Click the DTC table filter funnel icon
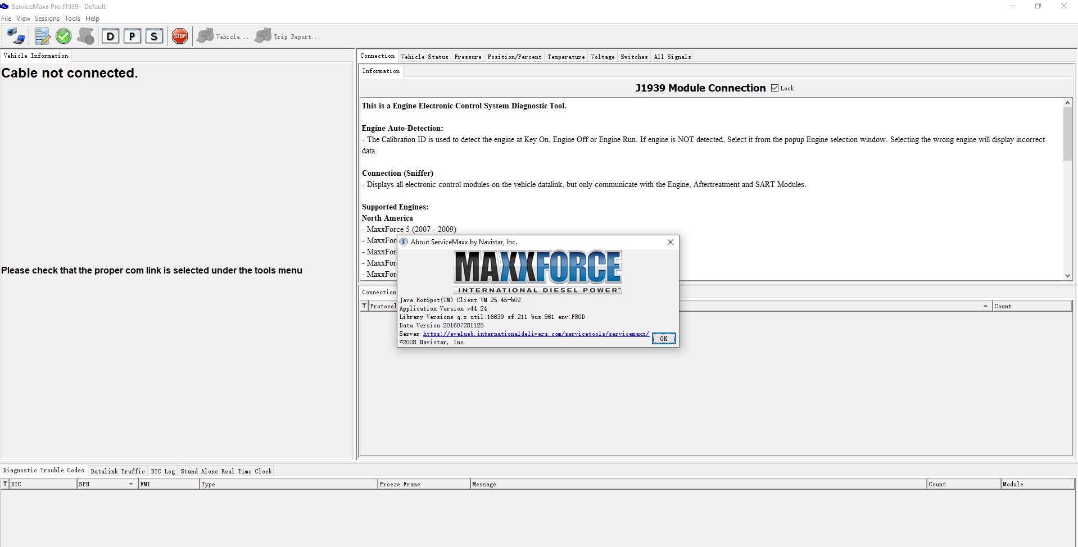 tap(5, 484)
